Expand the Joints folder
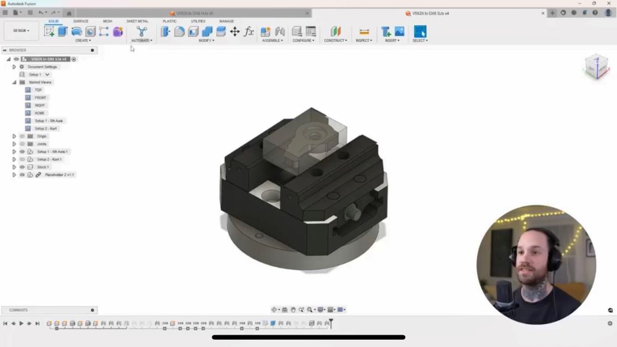 14,144
